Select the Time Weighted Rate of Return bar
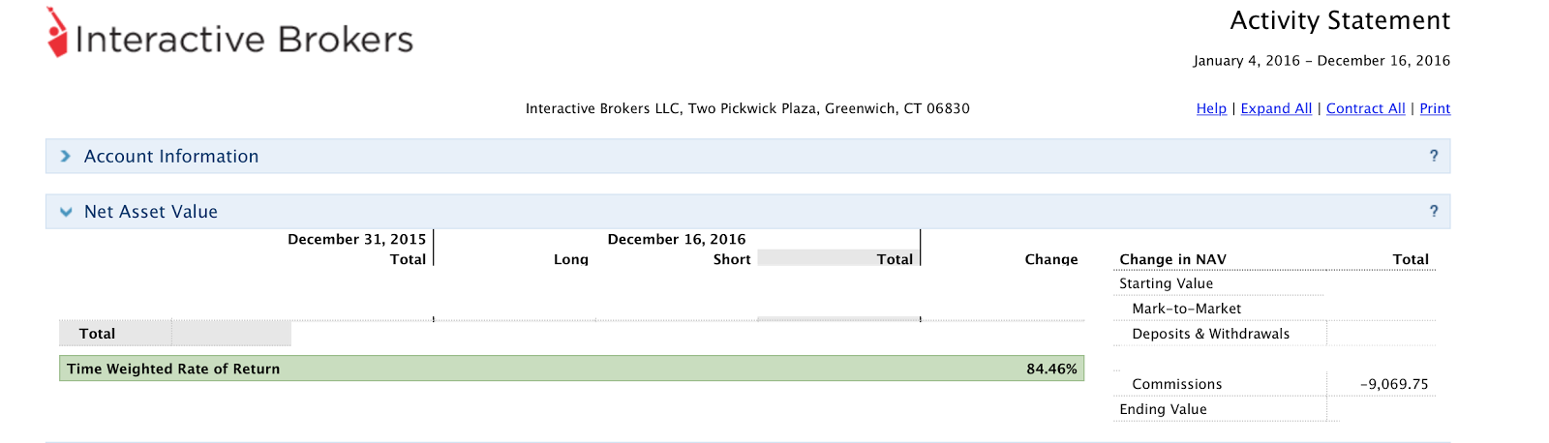The image size is (1549, 443). [x=571, y=369]
